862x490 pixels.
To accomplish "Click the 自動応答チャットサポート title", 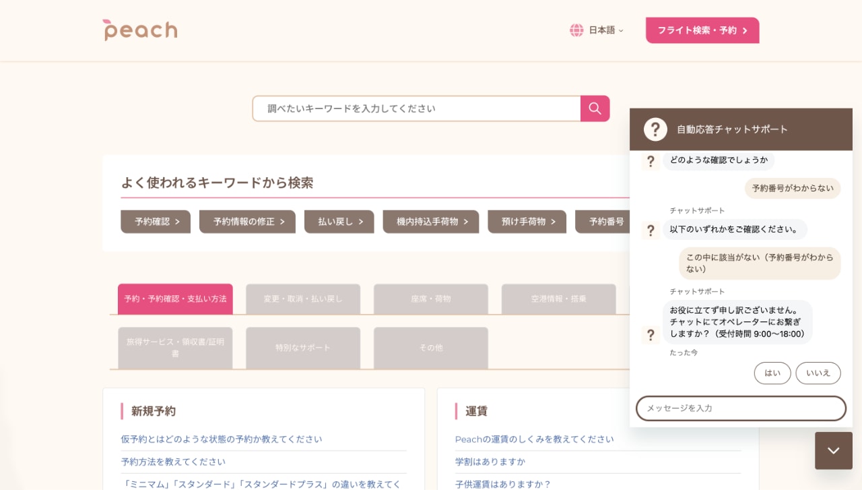I will (x=732, y=129).
